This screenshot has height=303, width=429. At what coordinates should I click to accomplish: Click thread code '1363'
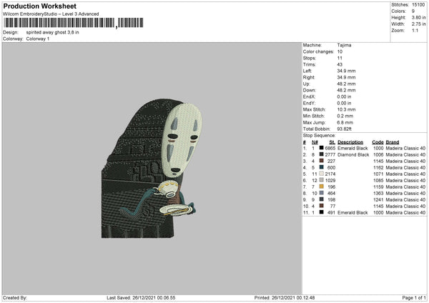378,194
